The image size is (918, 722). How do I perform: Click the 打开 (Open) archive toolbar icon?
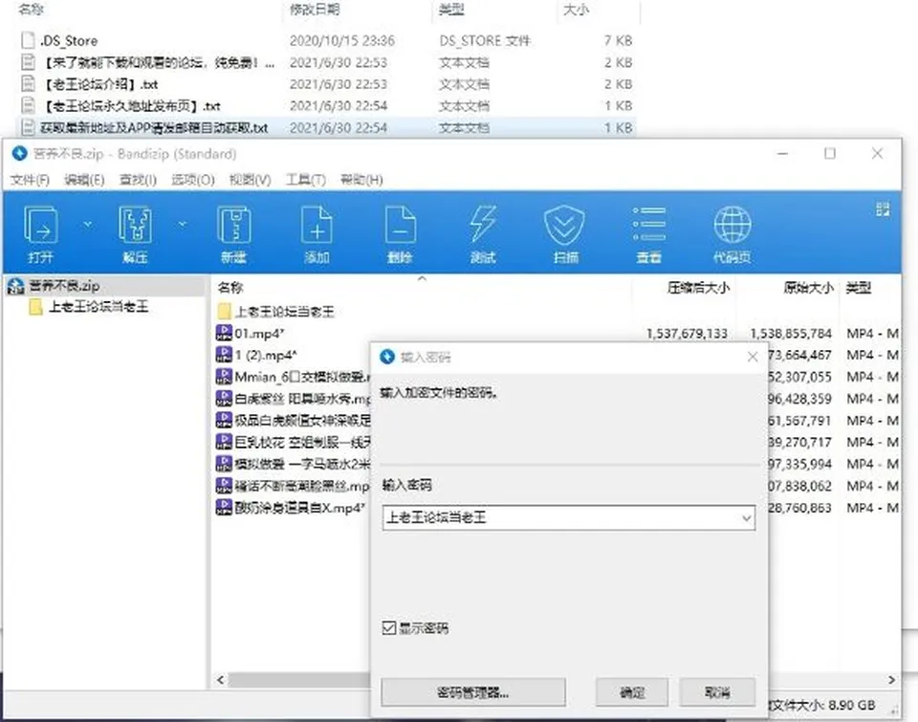tap(40, 226)
